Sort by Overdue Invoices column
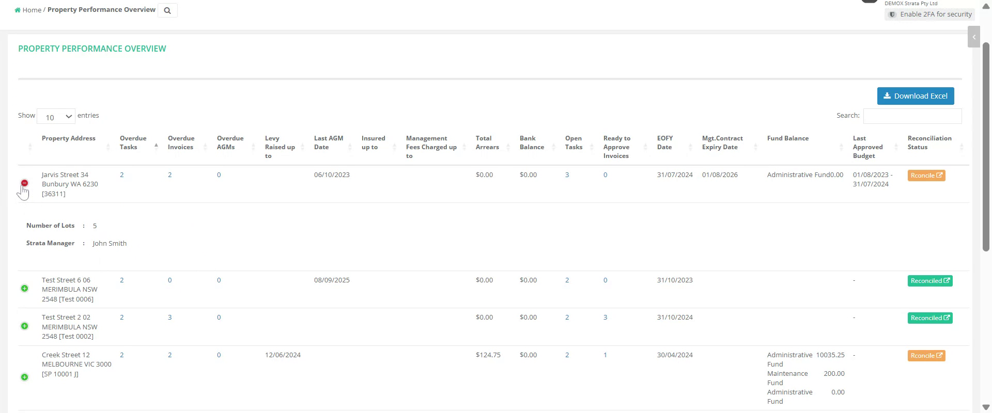992x413 pixels. click(181, 142)
